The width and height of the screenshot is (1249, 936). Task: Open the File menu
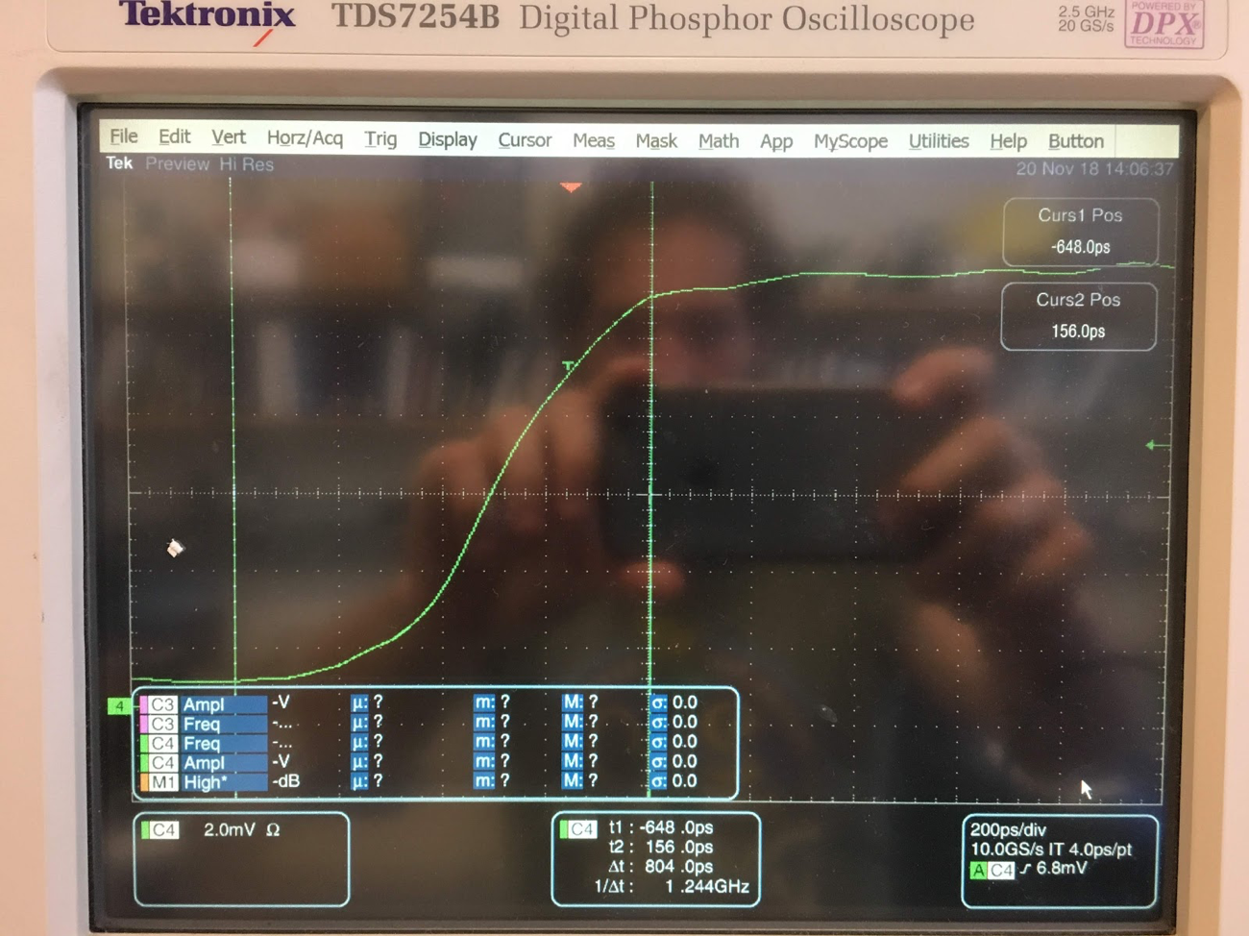(x=123, y=135)
